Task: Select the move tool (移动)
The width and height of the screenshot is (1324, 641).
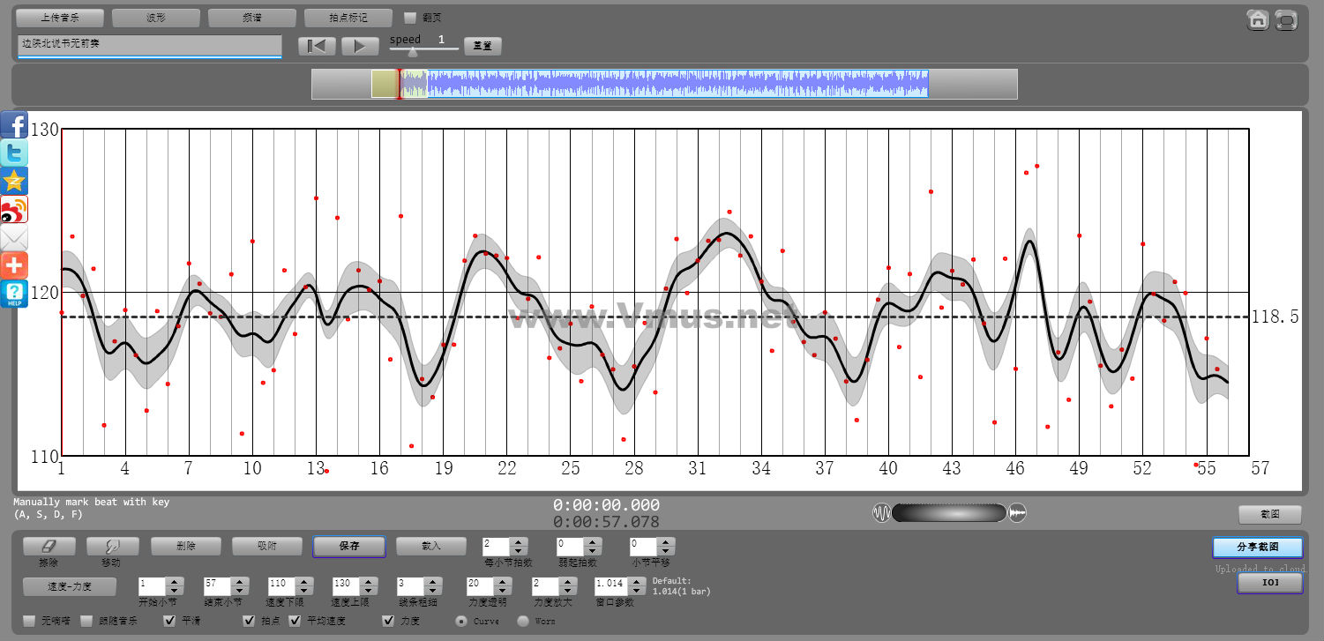Action: click(x=112, y=547)
